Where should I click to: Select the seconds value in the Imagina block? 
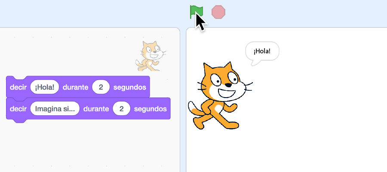121,109
